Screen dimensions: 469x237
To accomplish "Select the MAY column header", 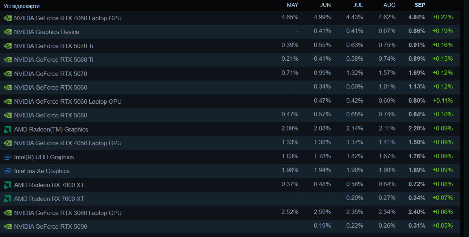I will (x=292, y=5).
